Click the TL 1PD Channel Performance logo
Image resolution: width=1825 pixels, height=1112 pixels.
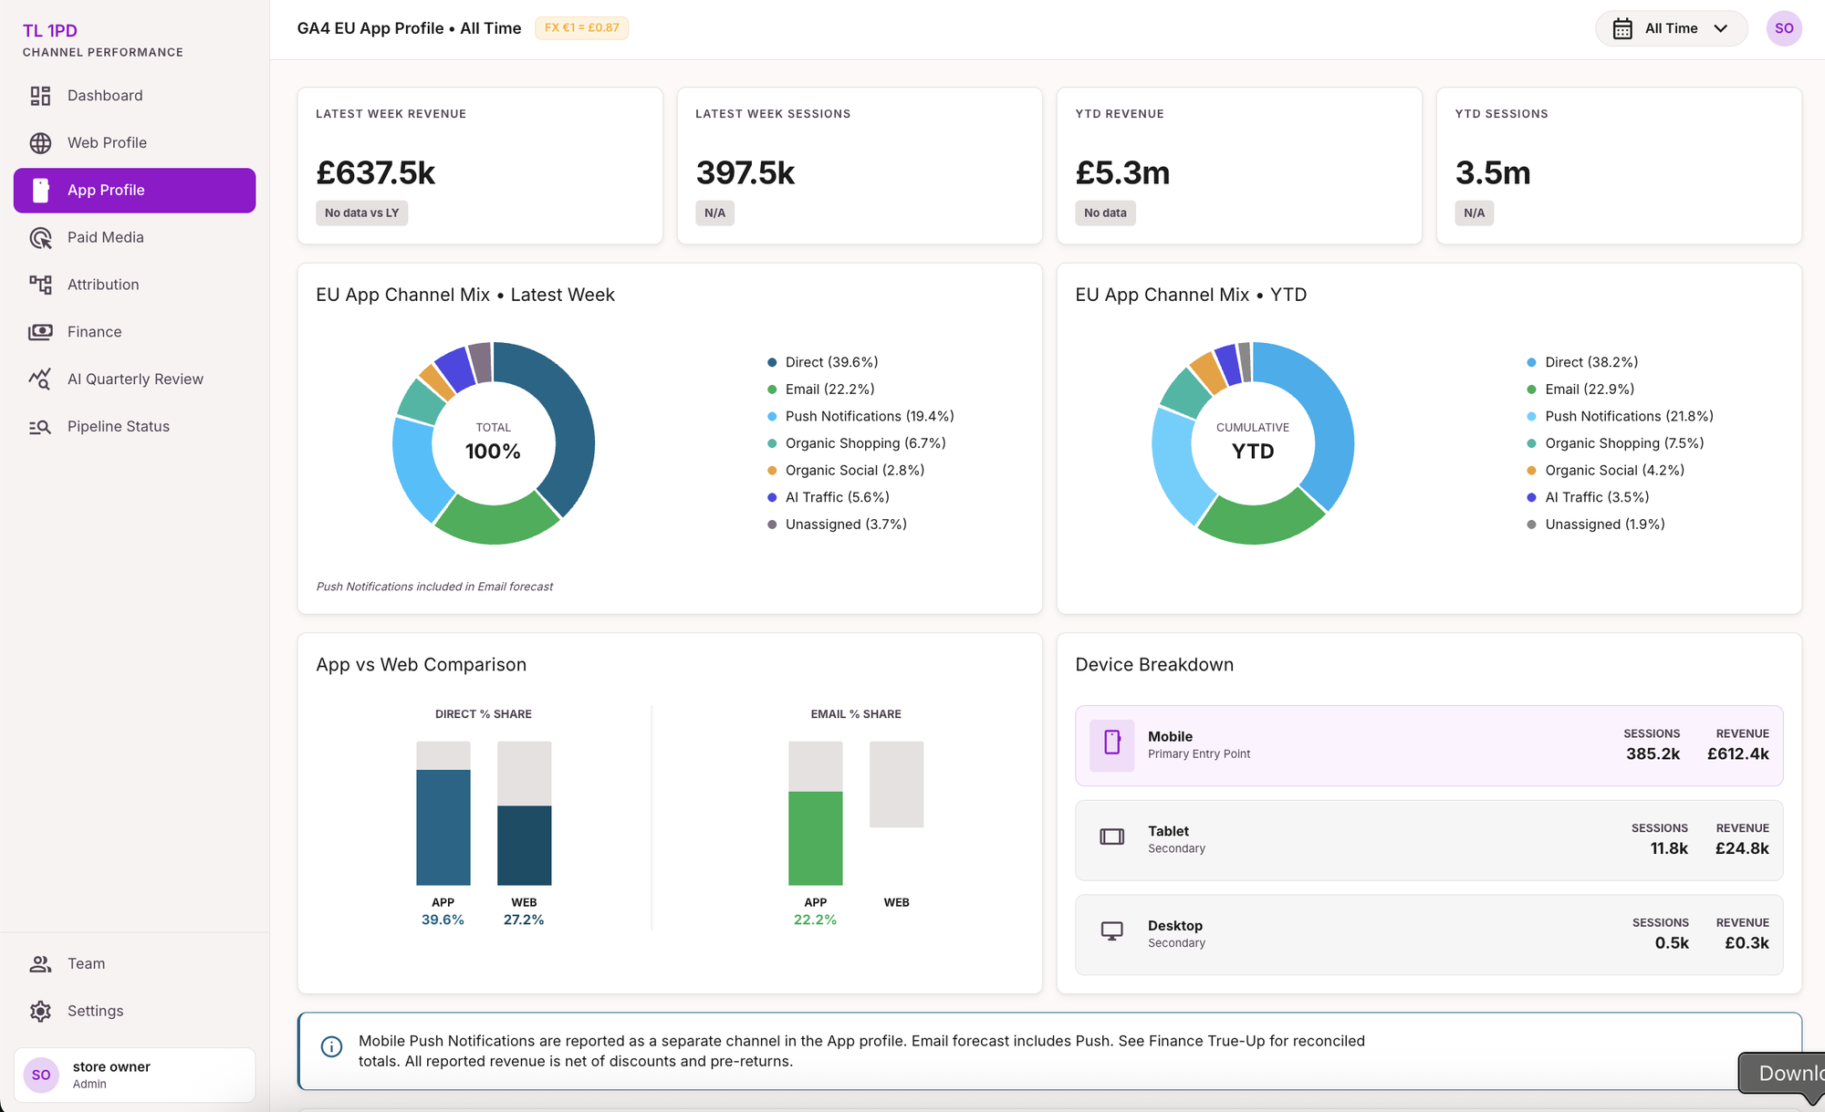pos(103,40)
